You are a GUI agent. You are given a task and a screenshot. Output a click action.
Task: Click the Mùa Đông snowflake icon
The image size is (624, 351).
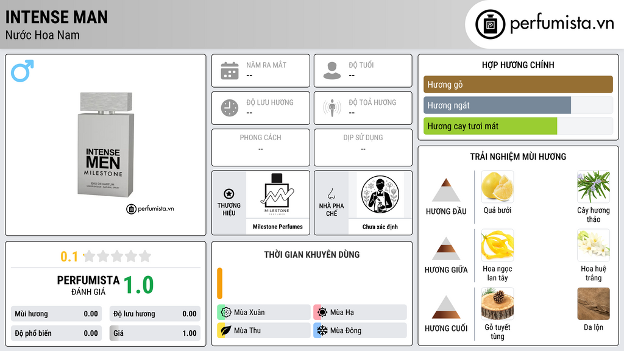tap(322, 330)
